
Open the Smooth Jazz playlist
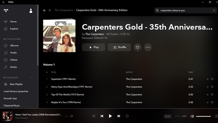pos(10,98)
